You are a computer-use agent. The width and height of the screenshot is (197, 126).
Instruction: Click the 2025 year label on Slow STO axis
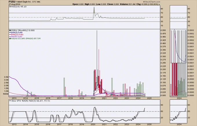pyautogui.click(x=149, y=125)
